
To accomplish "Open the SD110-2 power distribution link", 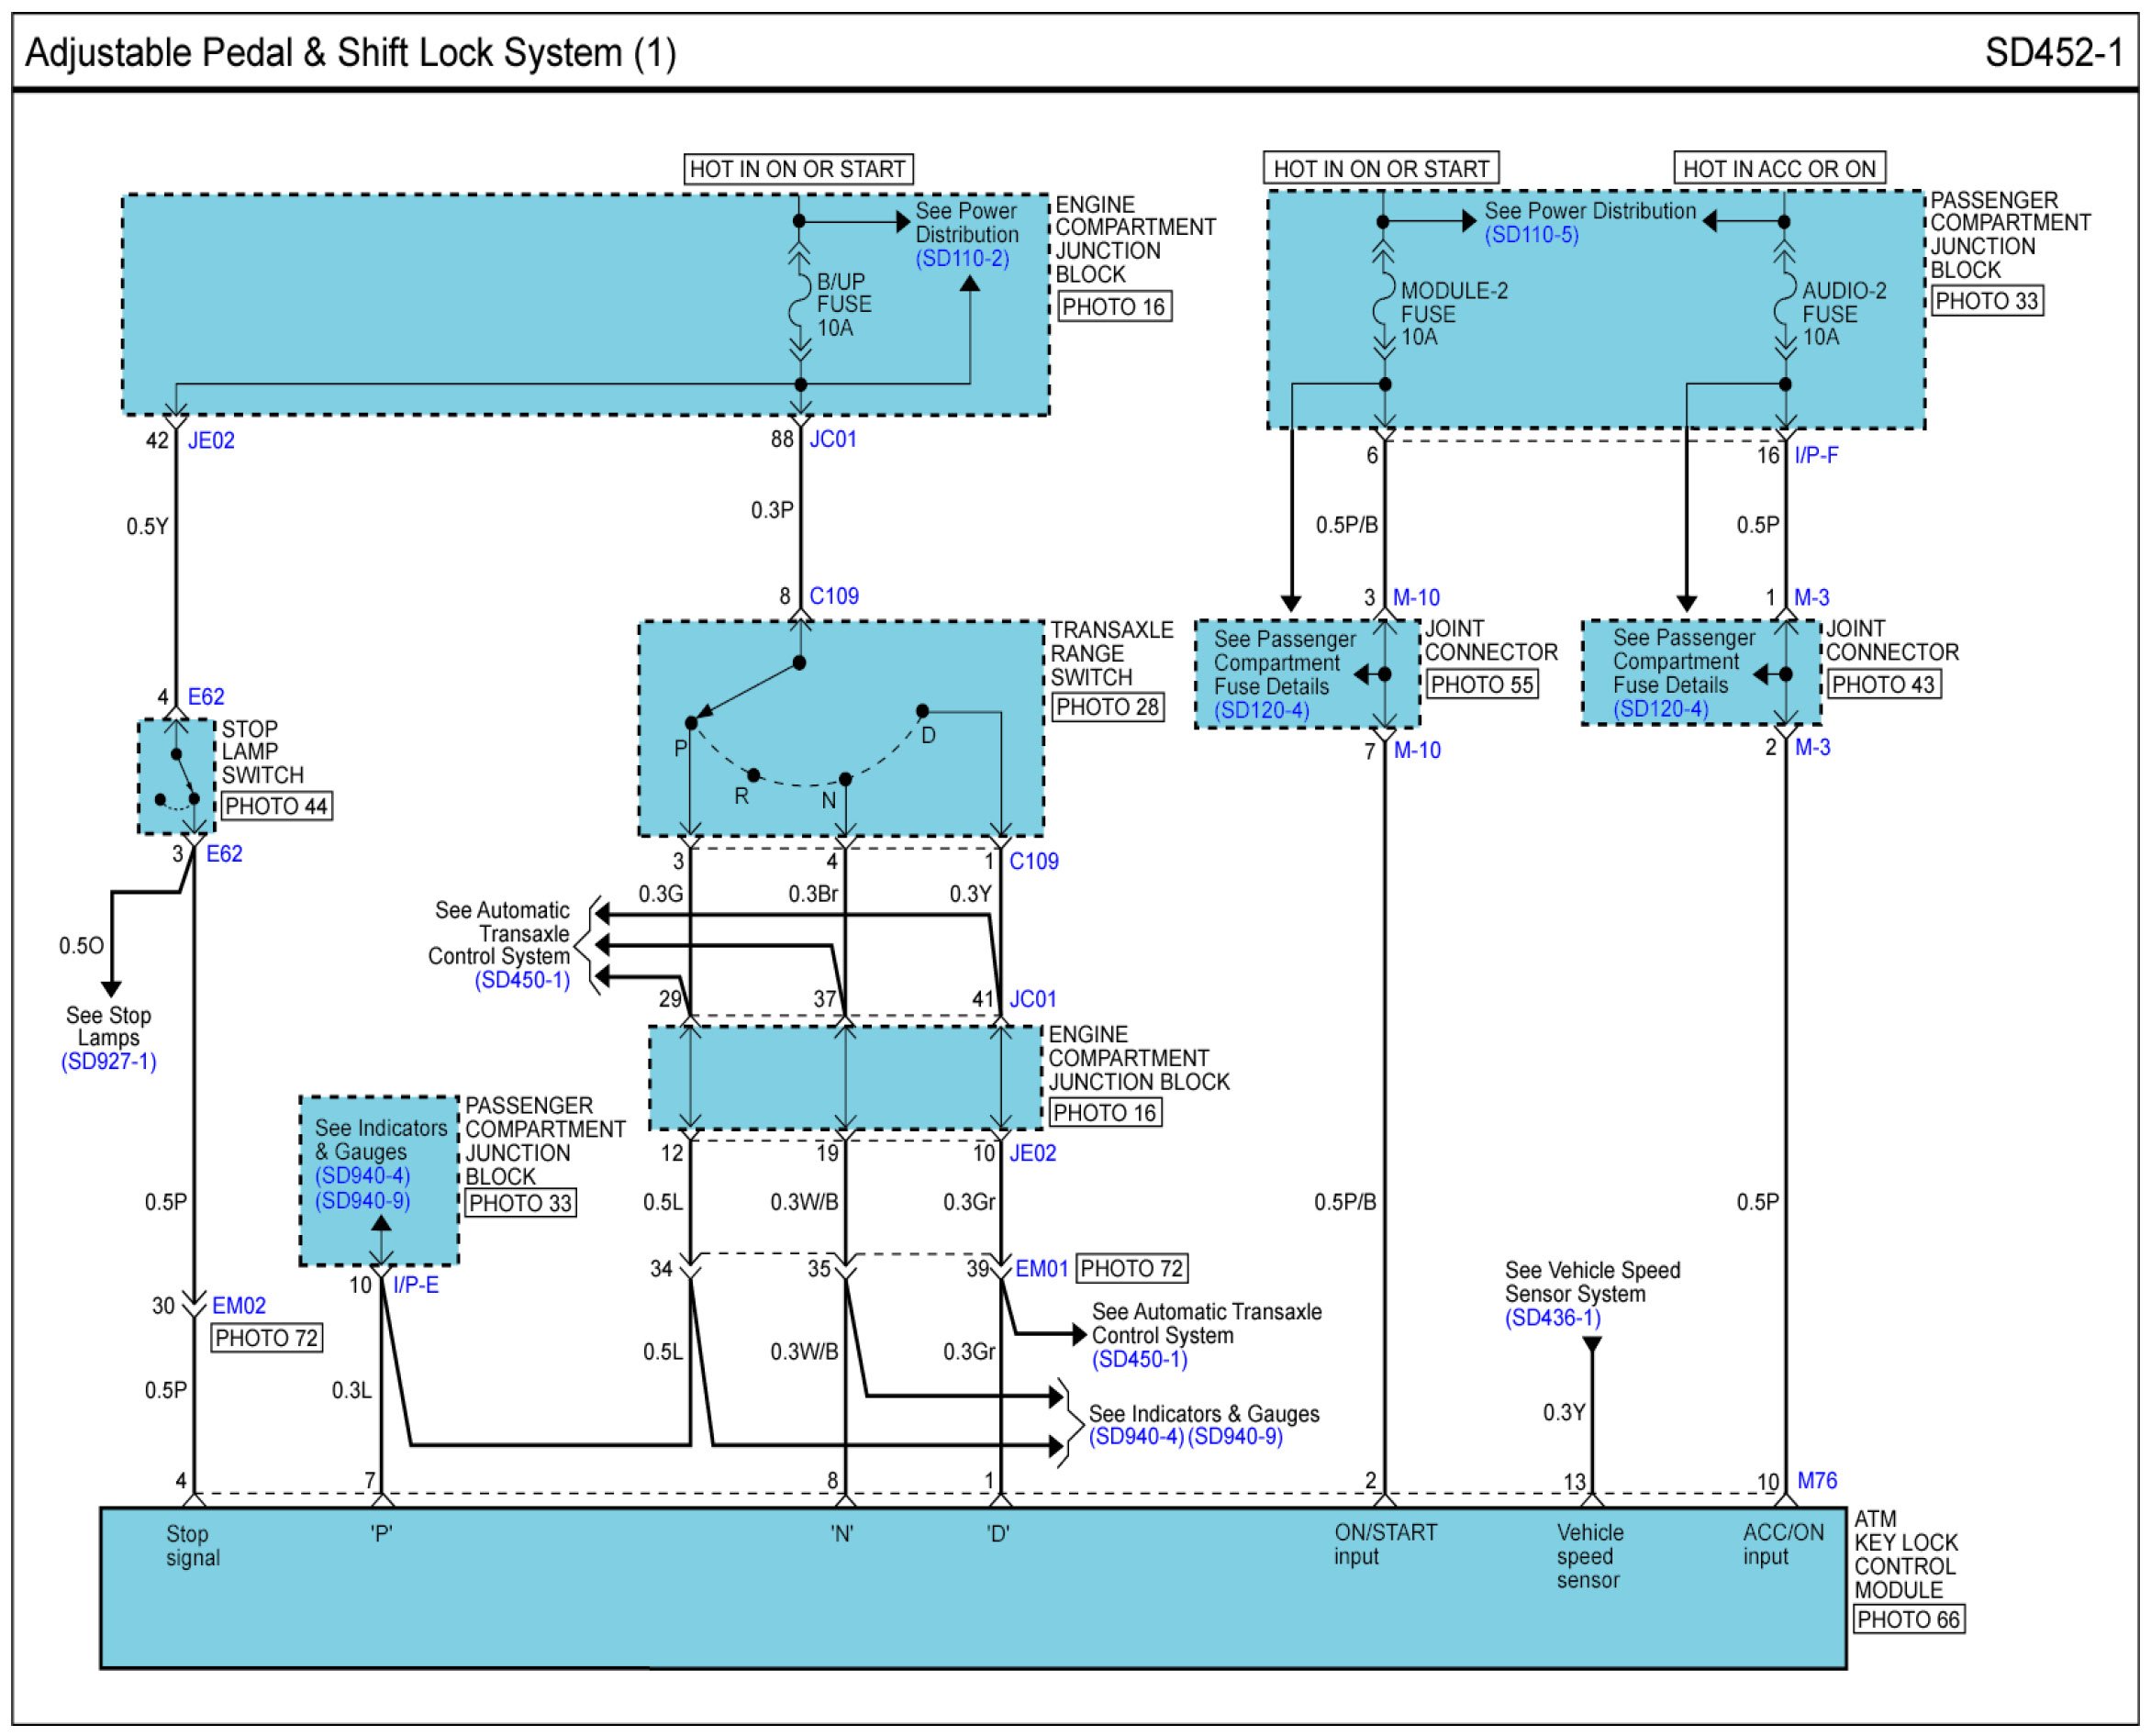I will [x=962, y=259].
